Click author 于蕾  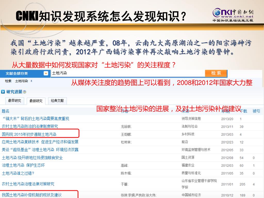[x=125, y=184]
